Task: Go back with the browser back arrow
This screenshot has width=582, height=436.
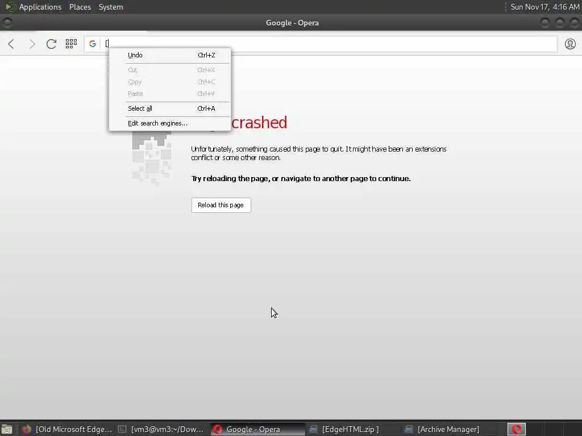Action: 11,44
